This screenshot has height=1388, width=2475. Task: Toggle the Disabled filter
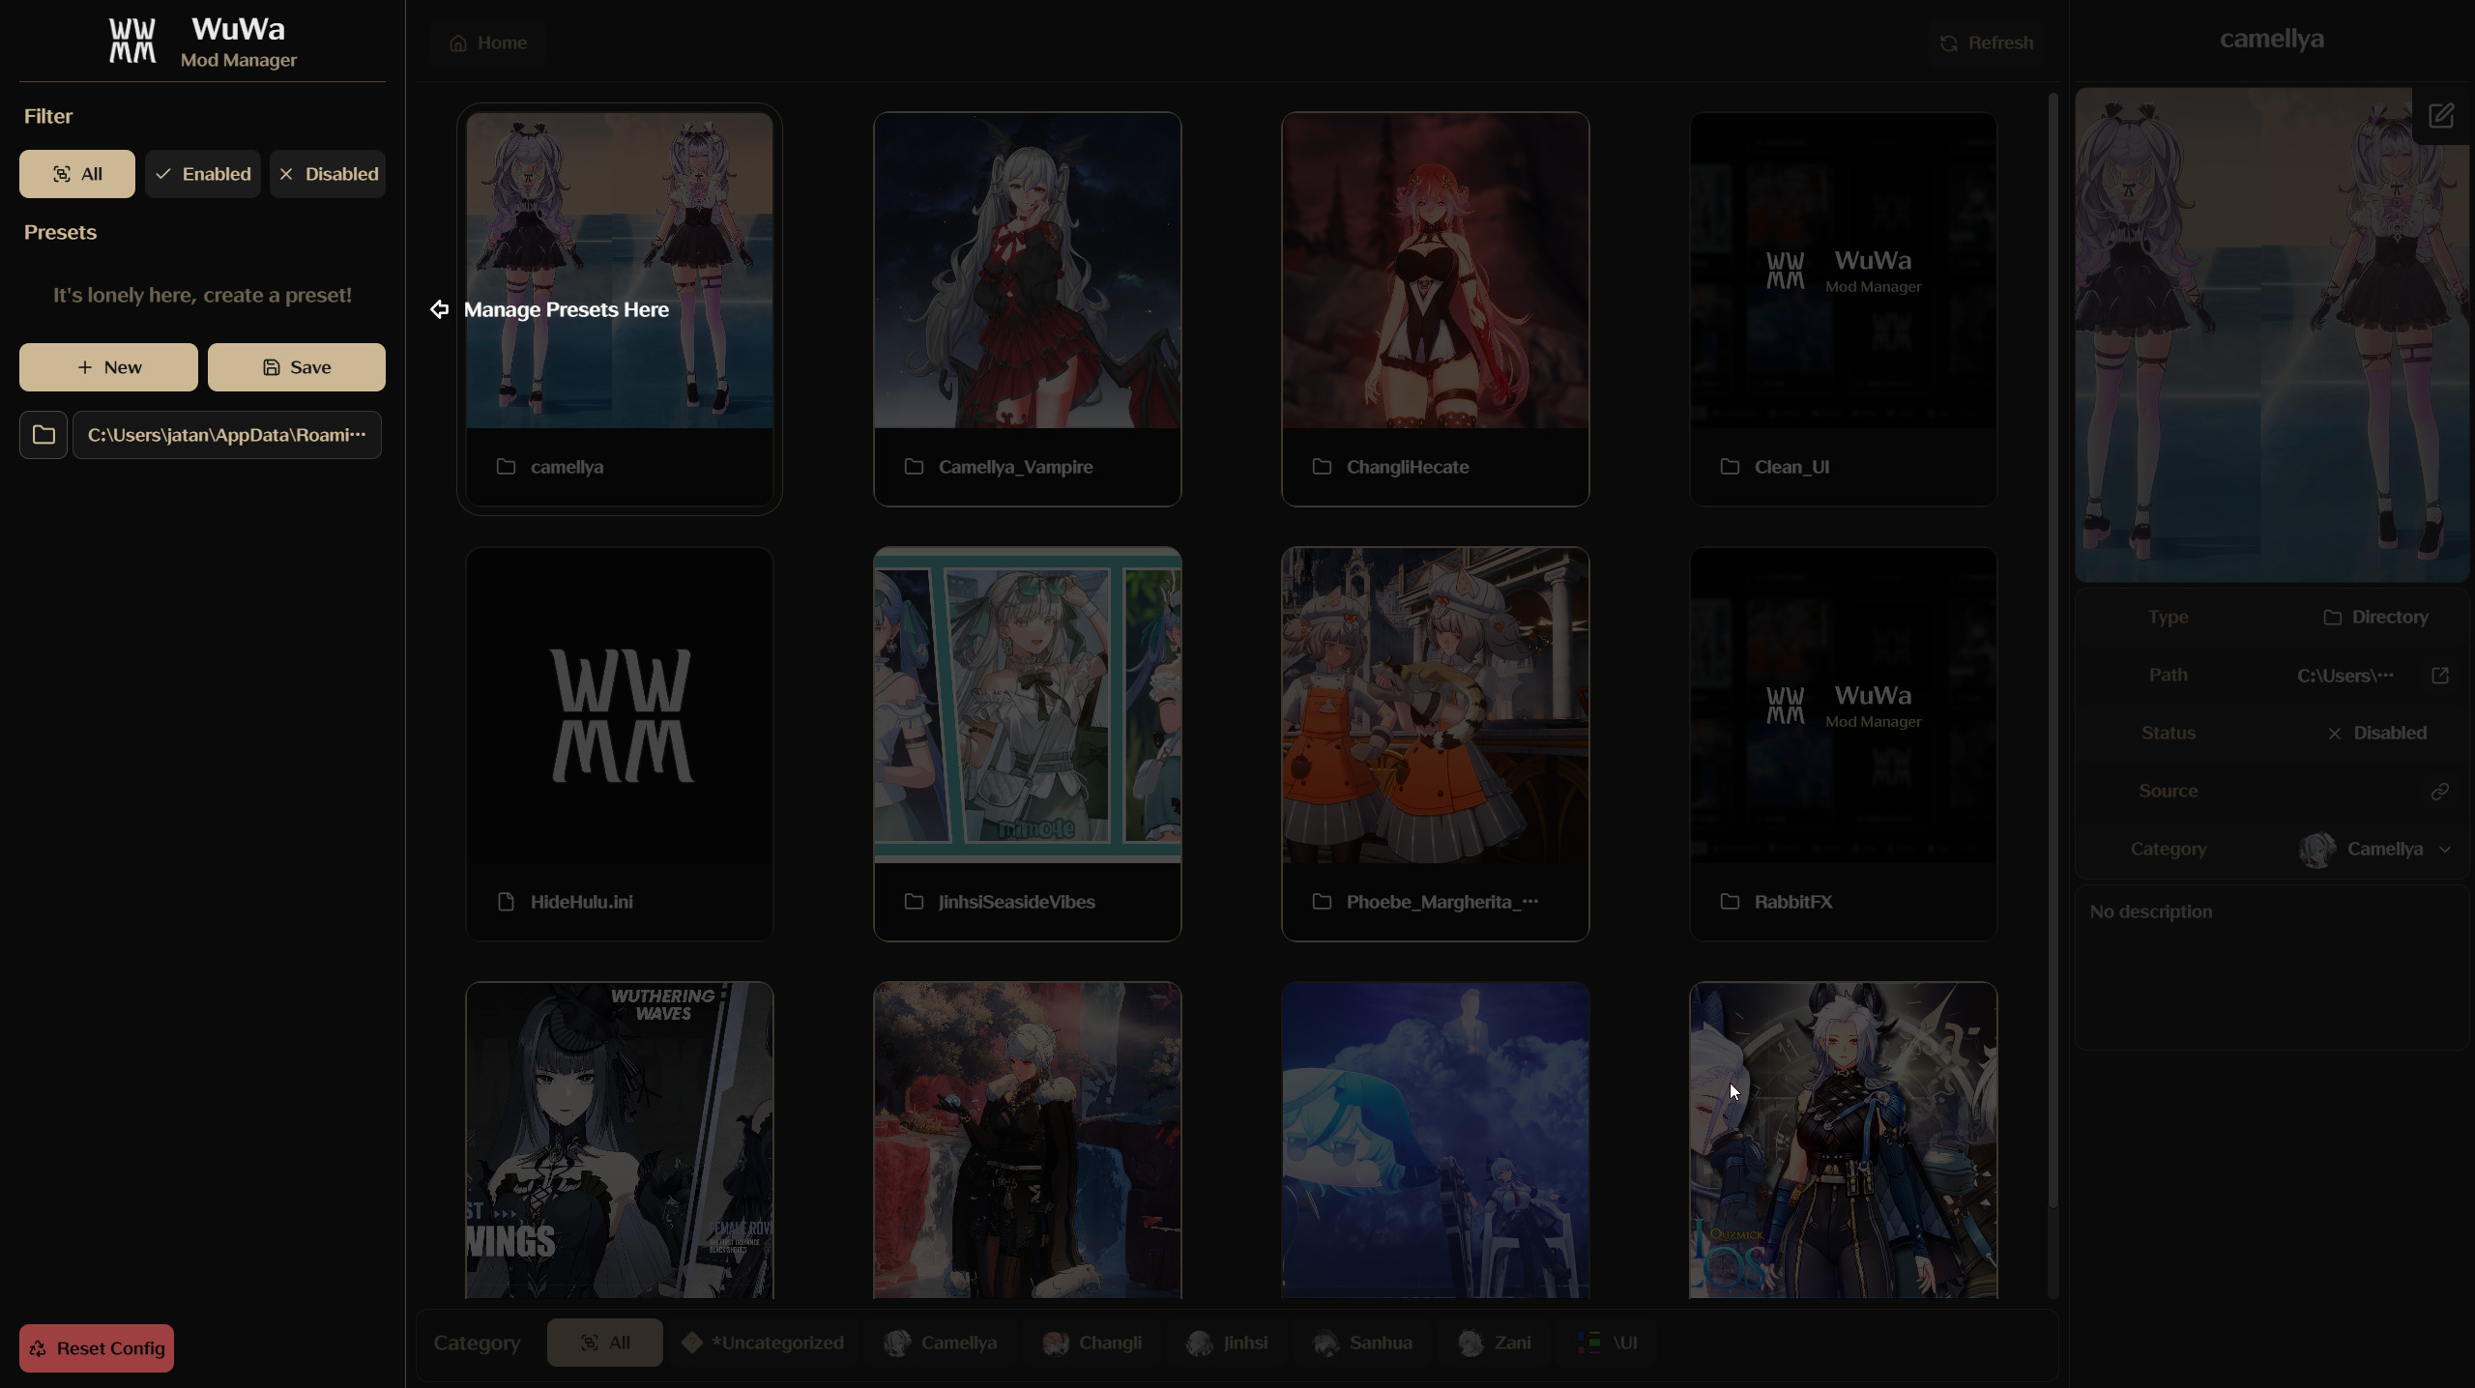(x=327, y=173)
